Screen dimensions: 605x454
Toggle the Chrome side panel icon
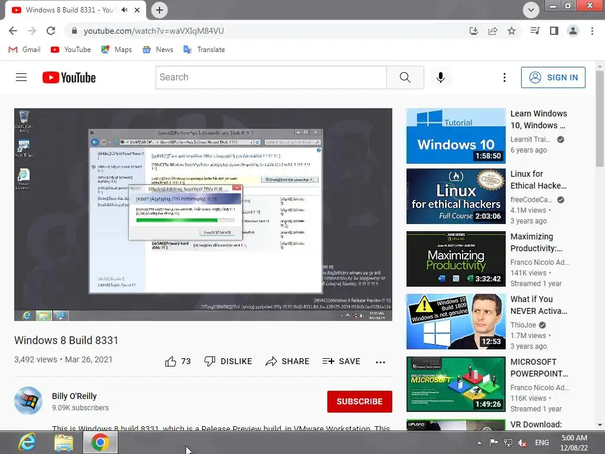pos(554,31)
